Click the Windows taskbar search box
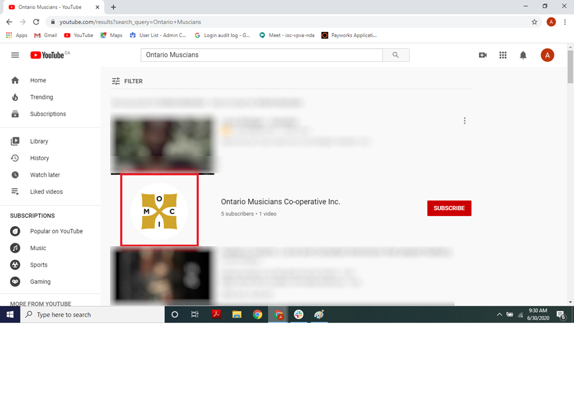574x401 pixels. click(x=92, y=314)
